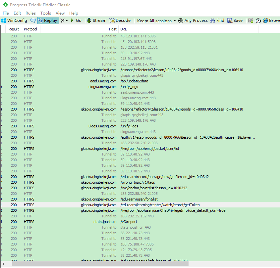The height and width of the screenshot is (268, 280).
Task: Sort by the Protocol column header
Action: (30, 29)
